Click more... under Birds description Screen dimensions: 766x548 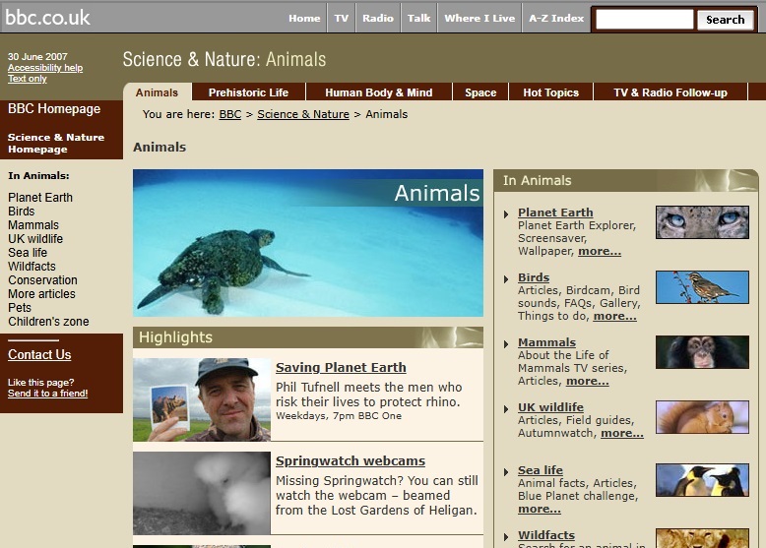[x=614, y=316]
